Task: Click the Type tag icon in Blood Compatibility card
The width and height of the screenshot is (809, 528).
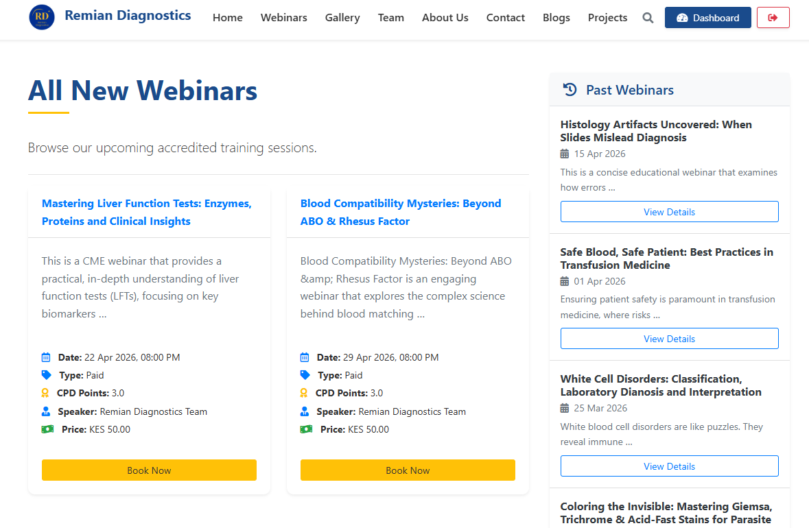Action: 305,375
